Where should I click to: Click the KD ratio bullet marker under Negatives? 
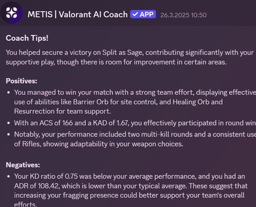9,176
